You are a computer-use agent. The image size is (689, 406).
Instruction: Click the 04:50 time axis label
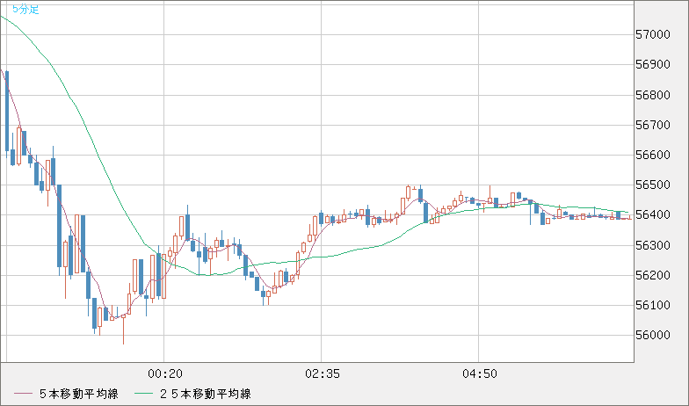pyautogui.click(x=480, y=374)
